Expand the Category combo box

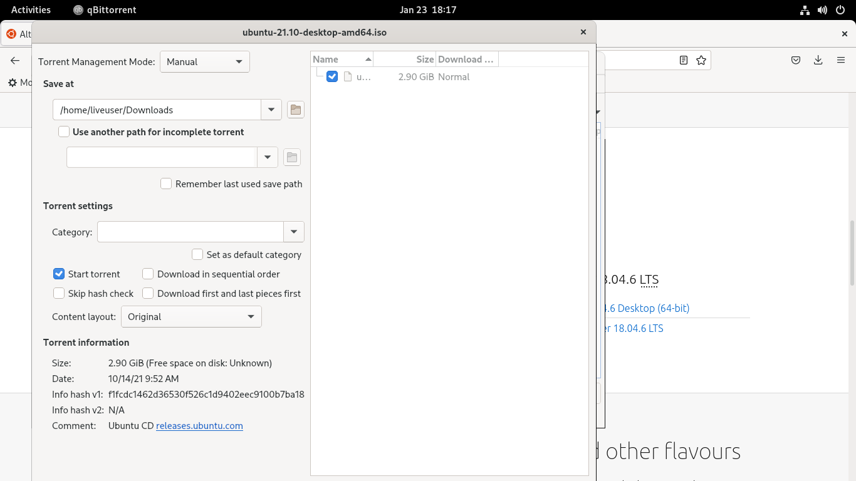click(293, 232)
